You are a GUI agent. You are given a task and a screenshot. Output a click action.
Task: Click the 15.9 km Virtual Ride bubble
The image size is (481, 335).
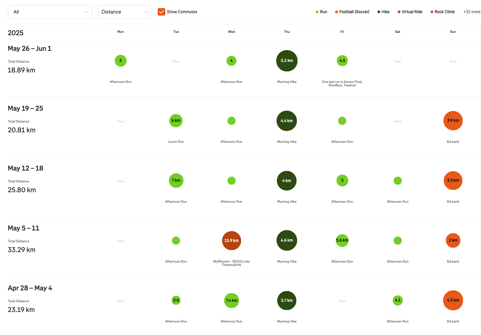click(x=231, y=241)
